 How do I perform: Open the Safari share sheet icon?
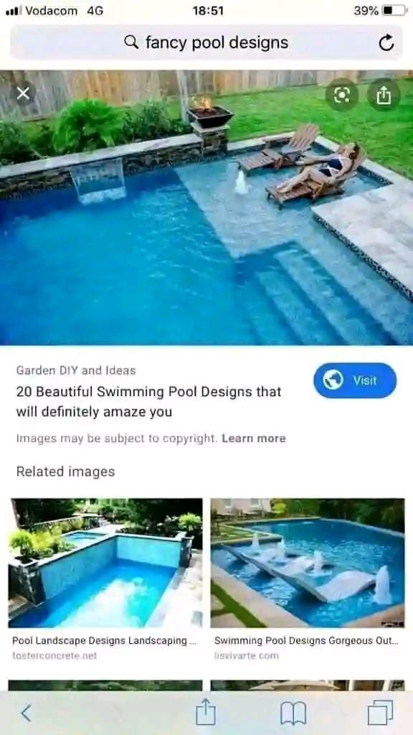(206, 712)
